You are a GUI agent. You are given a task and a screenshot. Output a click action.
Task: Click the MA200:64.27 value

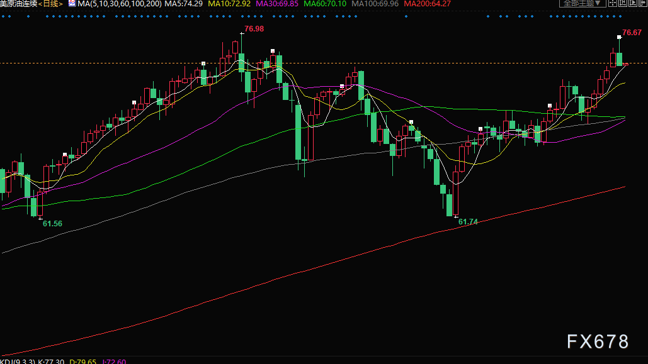tap(427, 3)
